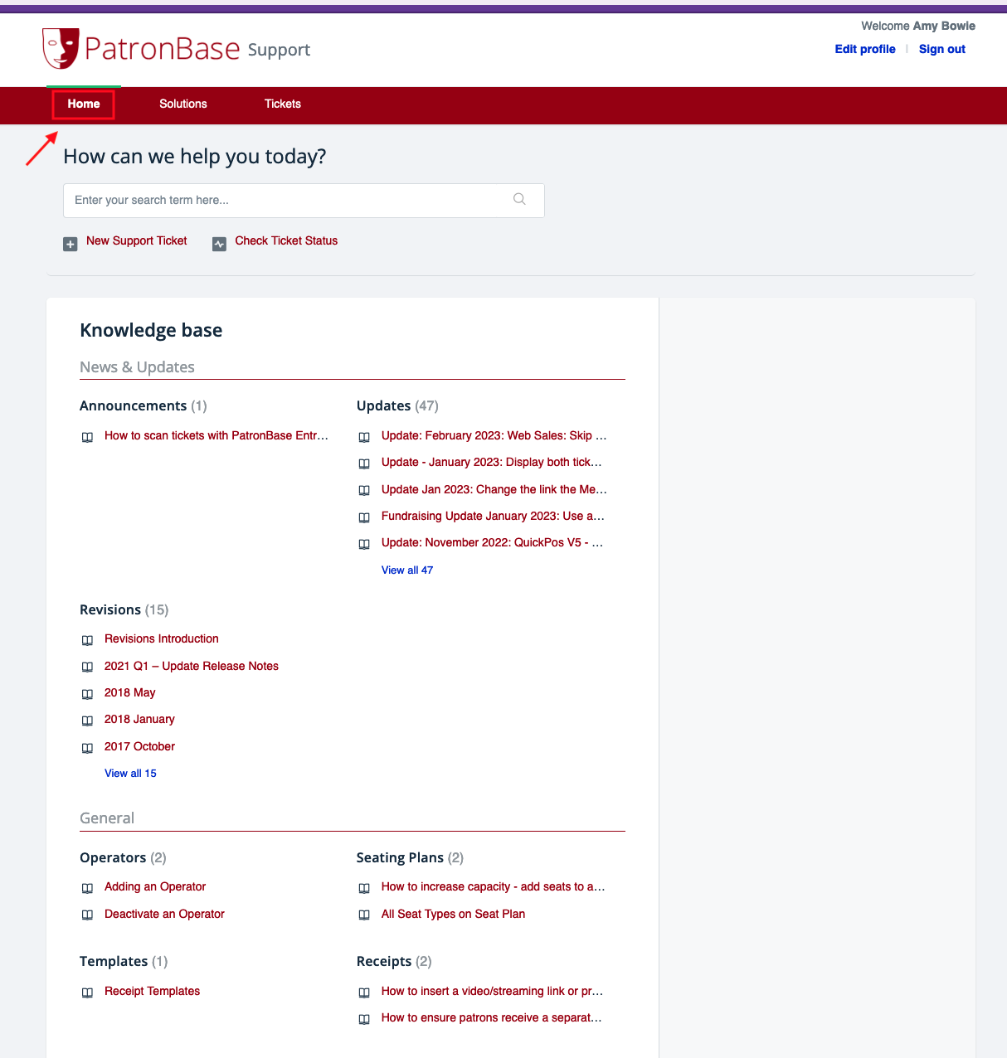The image size is (1007, 1058).
Task: Click book icon beside Update Jan 2023 article
Action: coord(364,491)
